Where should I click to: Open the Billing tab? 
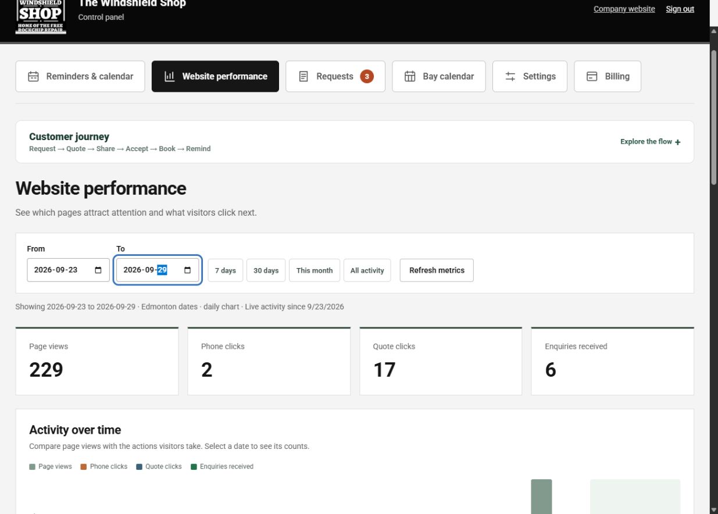point(608,76)
